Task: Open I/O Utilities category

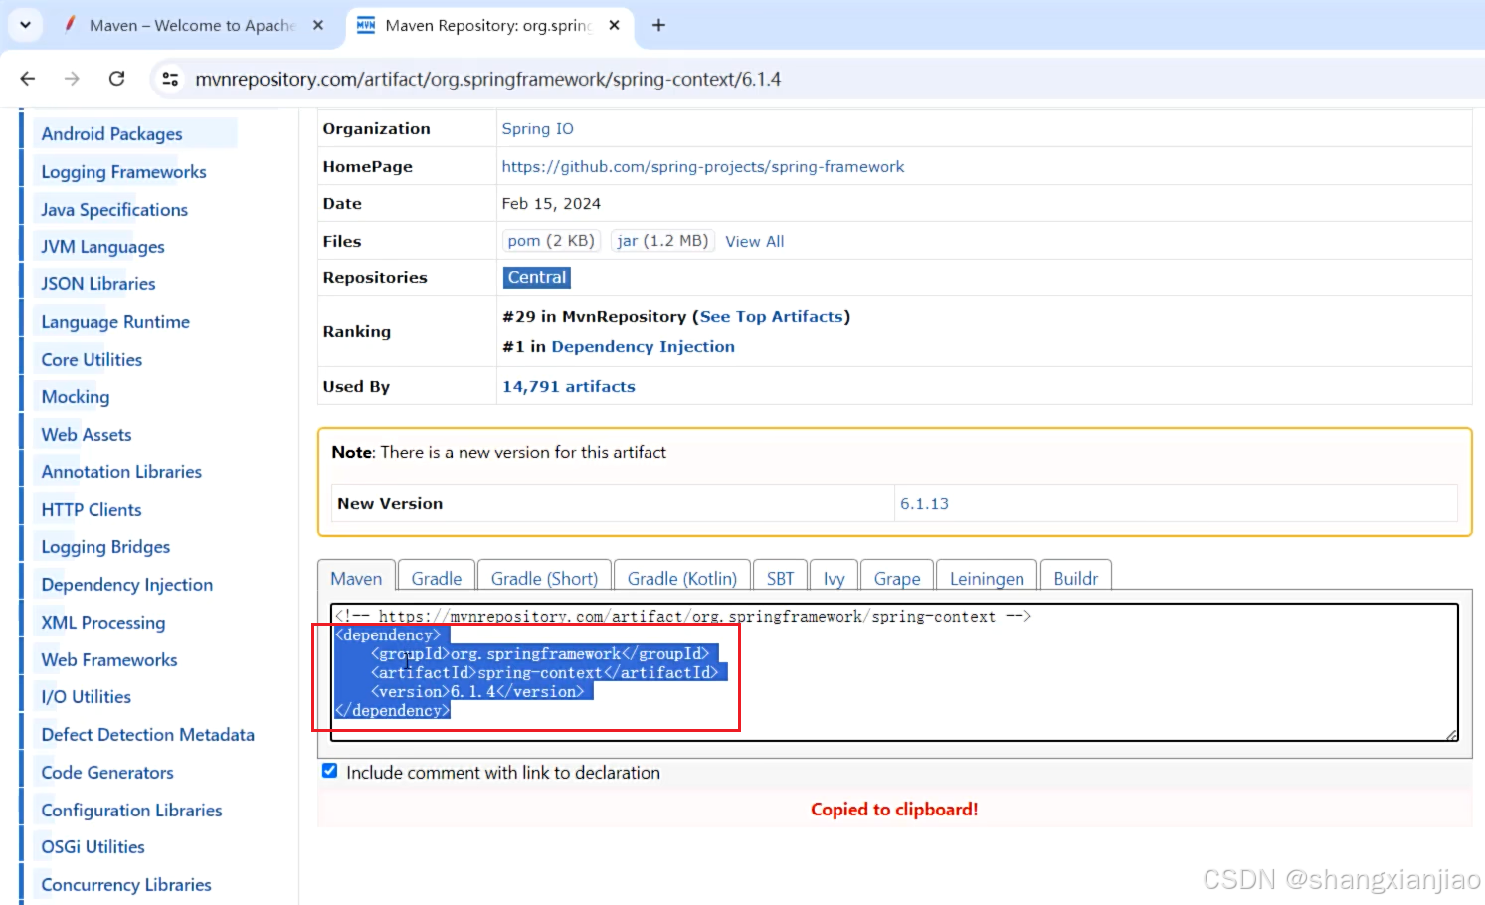Action: pos(87,697)
